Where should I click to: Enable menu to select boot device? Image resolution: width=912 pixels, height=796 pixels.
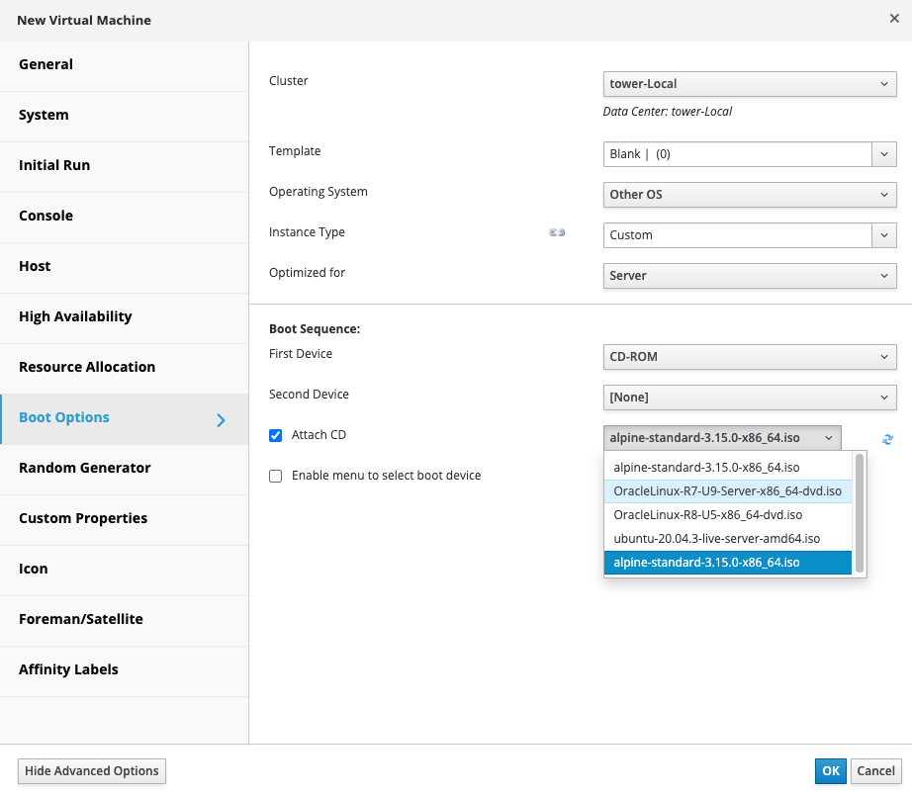point(276,476)
